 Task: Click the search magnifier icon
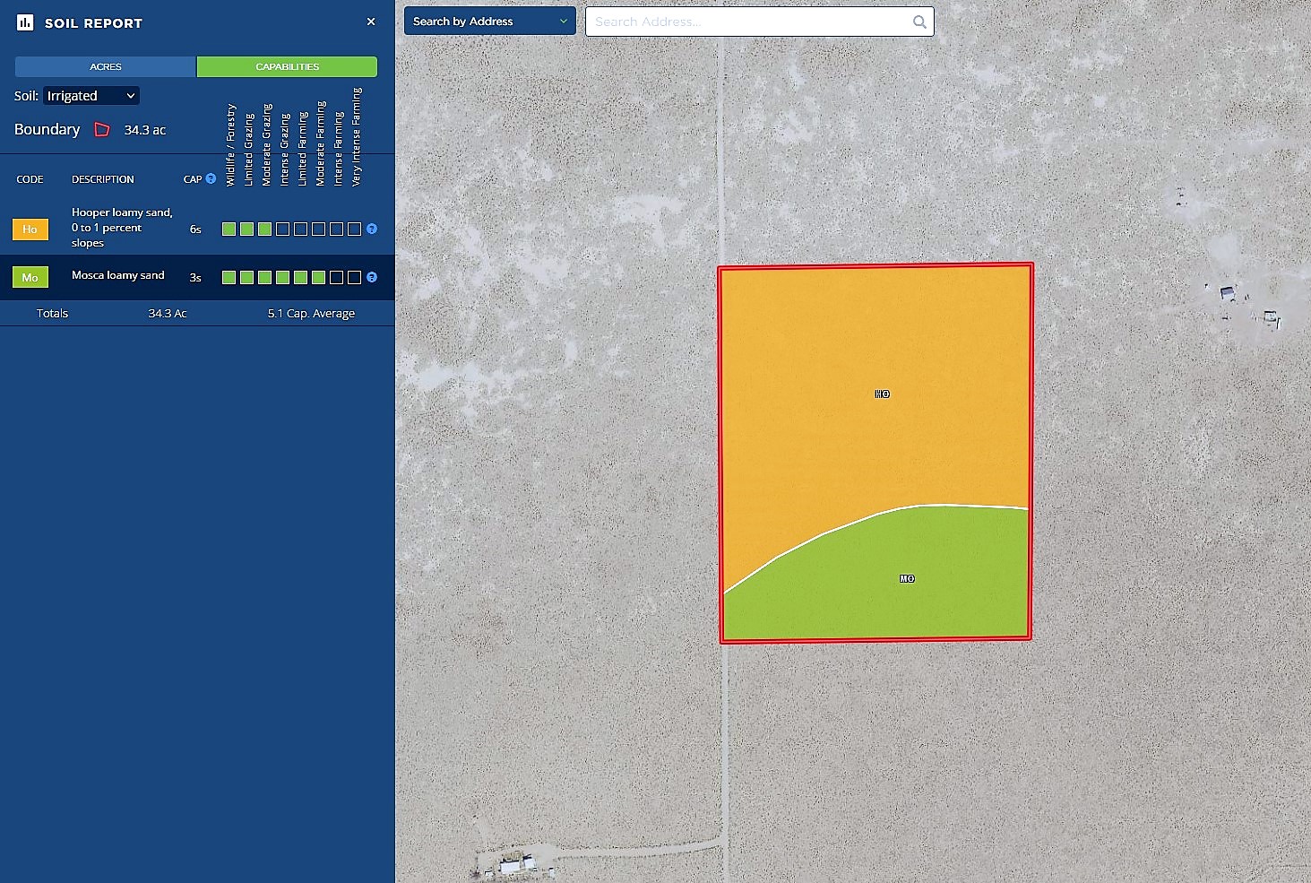[919, 22]
